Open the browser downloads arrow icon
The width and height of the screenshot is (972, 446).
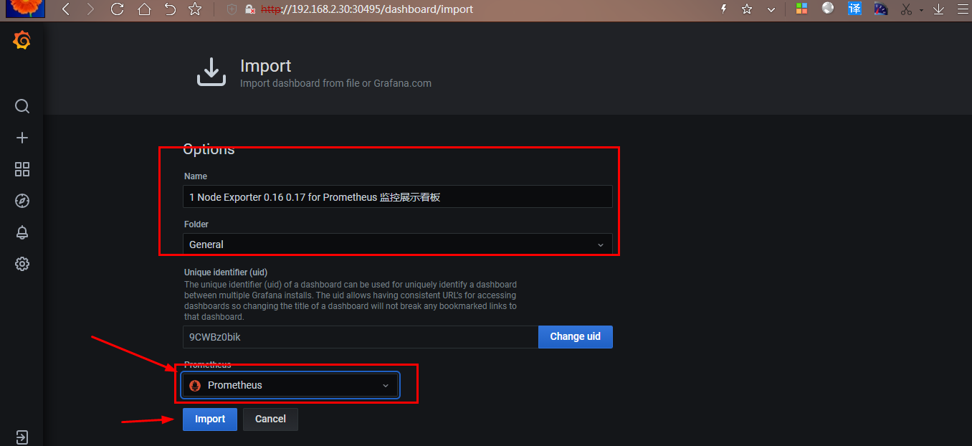(x=938, y=9)
